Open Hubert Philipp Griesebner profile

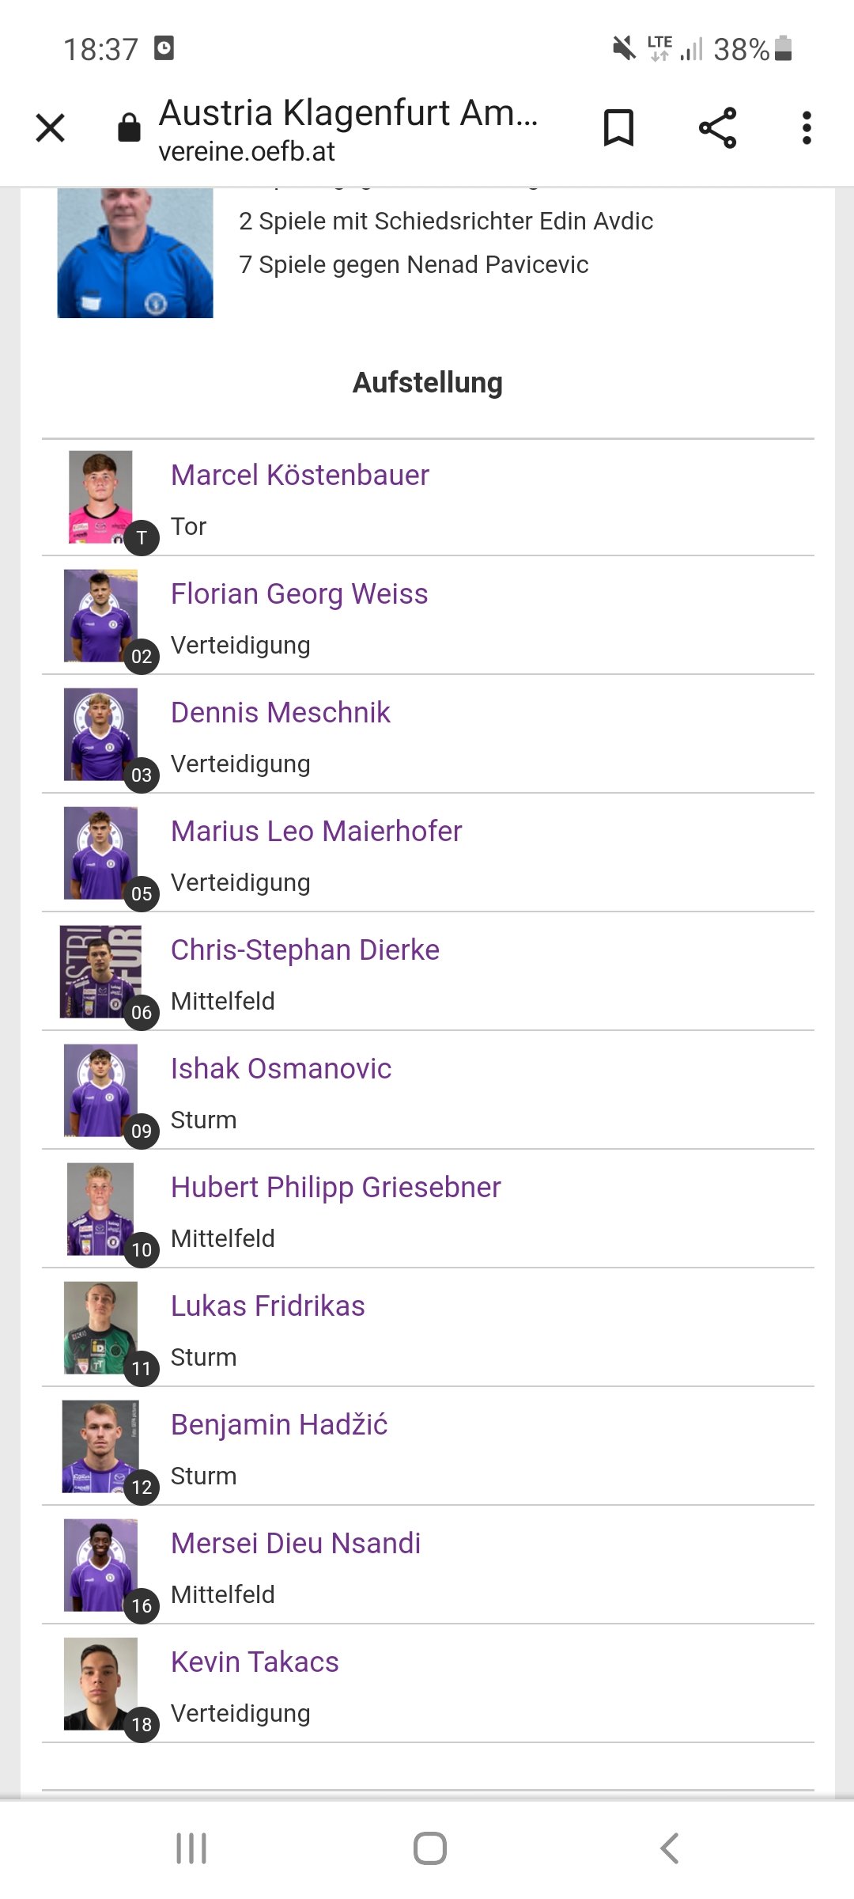[x=336, y=1187]
